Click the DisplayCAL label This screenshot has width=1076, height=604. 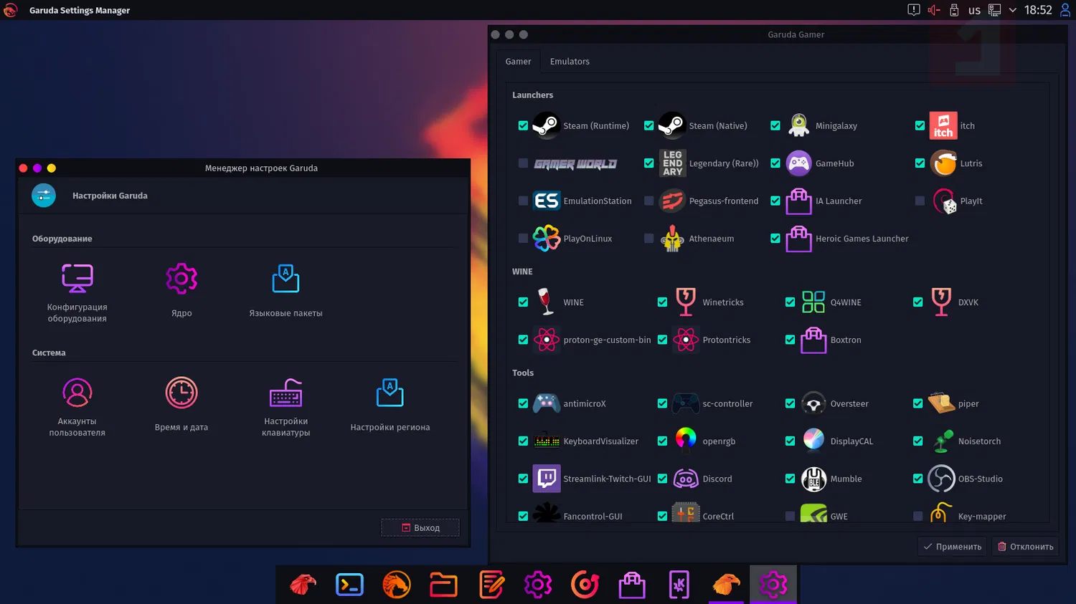click(851, 441)
